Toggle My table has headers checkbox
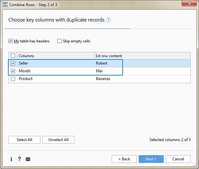 pyautogui.click(x=10, y=41)
